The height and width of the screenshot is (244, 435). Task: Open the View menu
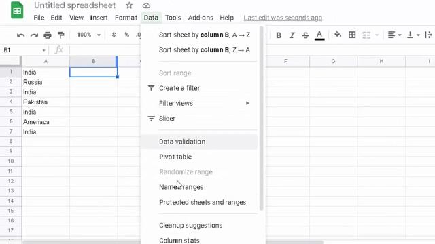(76, 18)
